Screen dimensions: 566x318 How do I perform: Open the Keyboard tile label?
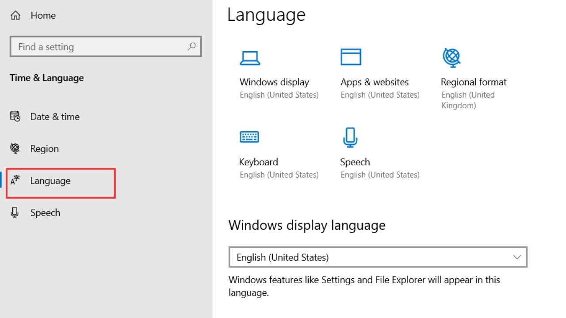tap(258, 162)
